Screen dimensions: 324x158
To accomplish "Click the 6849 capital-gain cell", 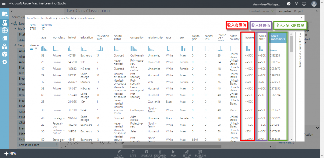I will click(x=195, y=140).
